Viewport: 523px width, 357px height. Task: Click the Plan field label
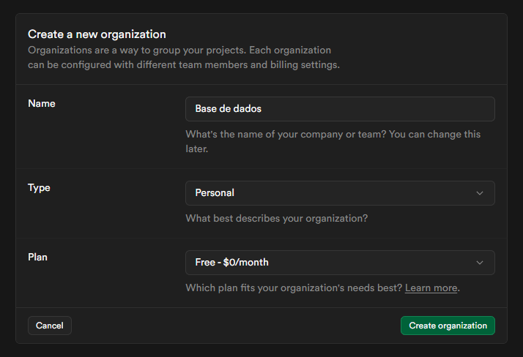click(37, 257)
